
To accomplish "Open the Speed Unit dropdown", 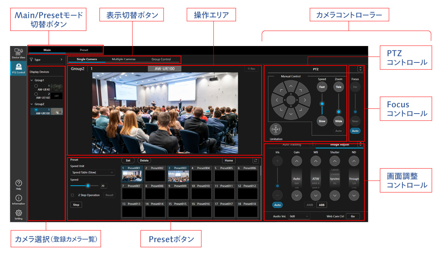I will pos(93,172).
